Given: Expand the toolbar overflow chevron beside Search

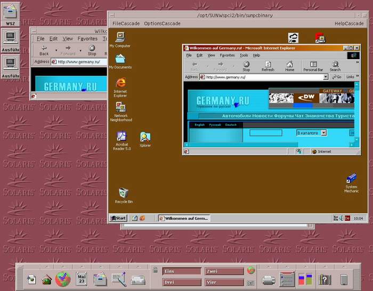Looking at the screenshot, I should pyautogui.click(x=357, y=62).
